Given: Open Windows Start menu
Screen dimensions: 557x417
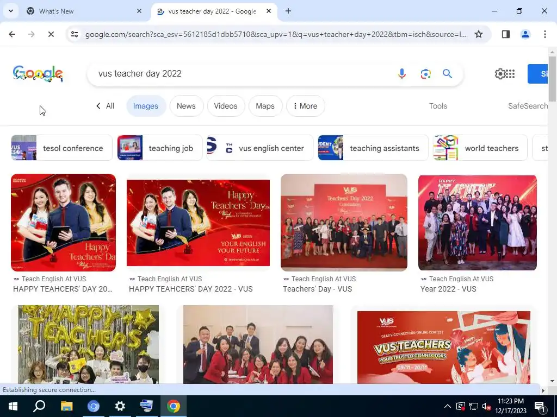Looking at the screenshot, I should [13, 406].
